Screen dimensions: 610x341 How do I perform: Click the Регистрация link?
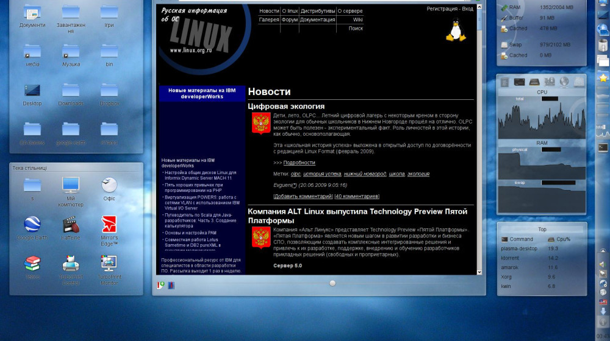[x=442, y=9]
